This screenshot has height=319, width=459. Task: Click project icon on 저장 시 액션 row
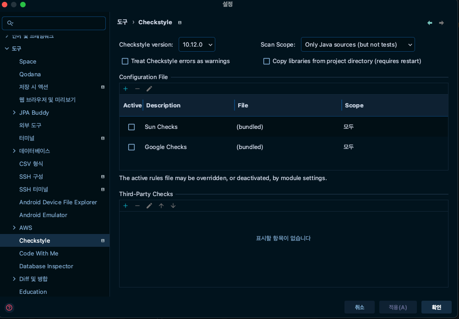click(103, 87)
